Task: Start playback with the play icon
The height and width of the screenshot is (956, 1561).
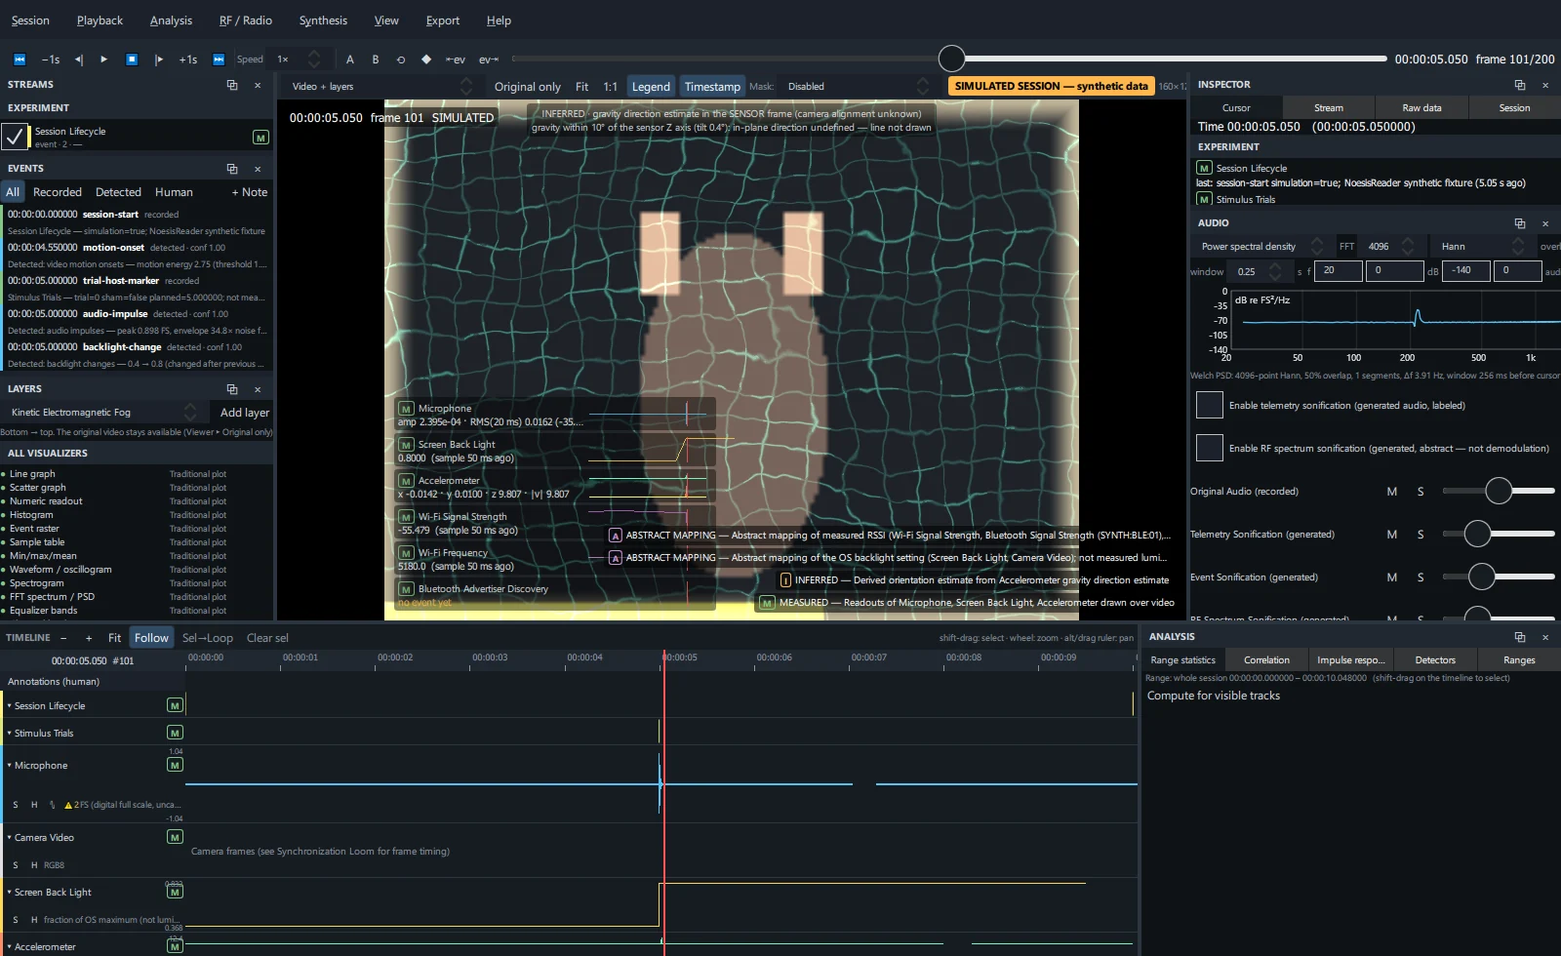Action: click(104, 60)
